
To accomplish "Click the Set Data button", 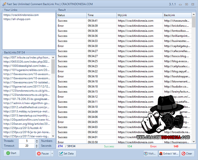I will click(67, 154).
